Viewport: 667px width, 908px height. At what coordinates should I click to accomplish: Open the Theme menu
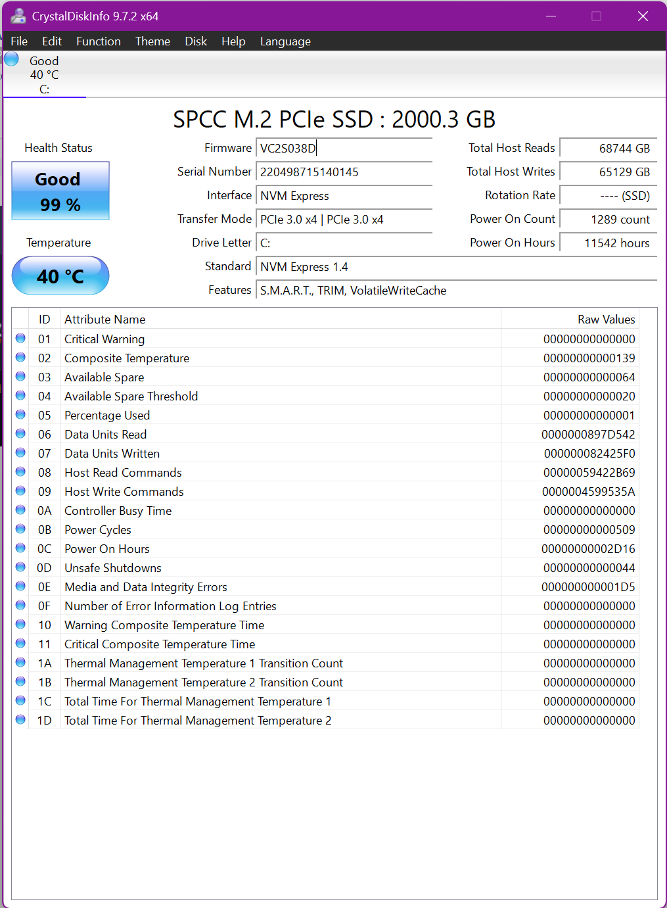point(152,41)
